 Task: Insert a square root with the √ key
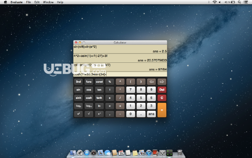[89, 114]
